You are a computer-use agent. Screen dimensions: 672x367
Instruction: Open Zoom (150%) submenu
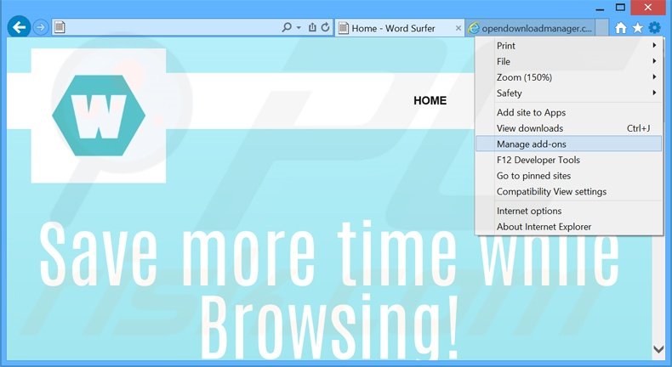point(569,77)
